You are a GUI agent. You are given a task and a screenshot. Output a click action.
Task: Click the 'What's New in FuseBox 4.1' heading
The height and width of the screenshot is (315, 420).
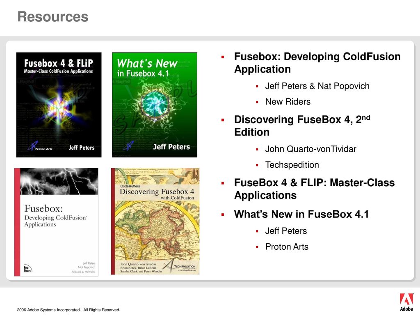pyautogui.click(x=301, y=214)
